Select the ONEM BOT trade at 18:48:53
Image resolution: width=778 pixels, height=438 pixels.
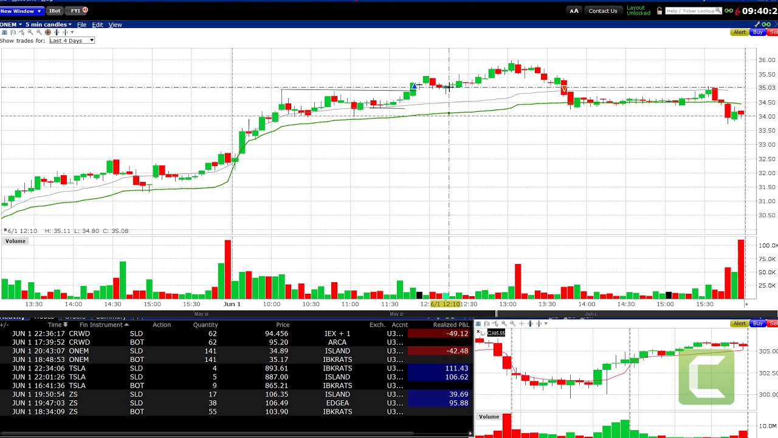pos(236,360)
